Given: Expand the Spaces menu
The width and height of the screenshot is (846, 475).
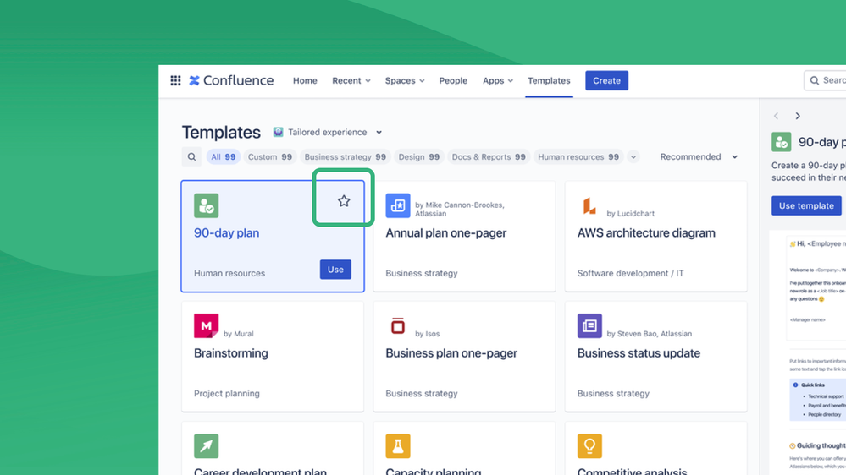Looking at the screenshot, I should 405,81.
